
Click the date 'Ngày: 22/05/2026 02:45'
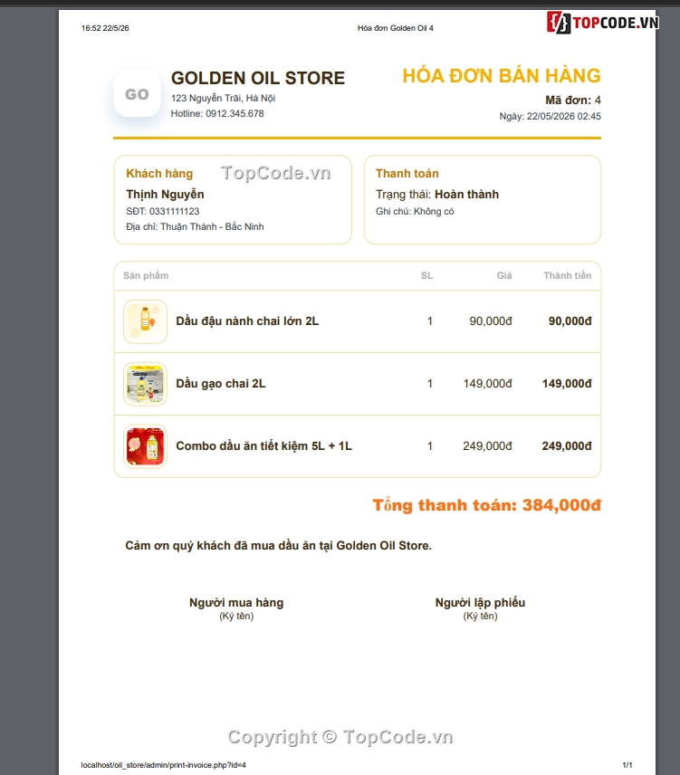pos(550,116)
